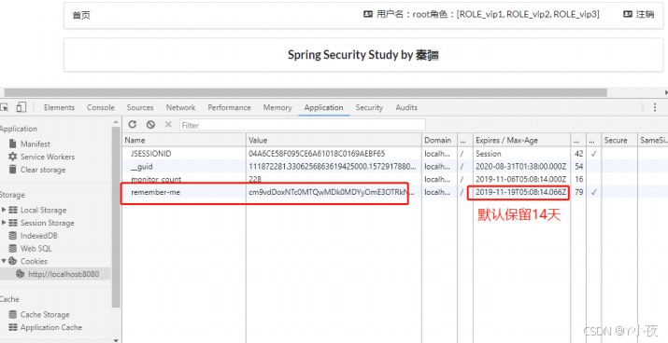The image size is (668, 343).
Task: Delete selected cookie with X icon
Action: pyautogui.click(x=168, y=125)
